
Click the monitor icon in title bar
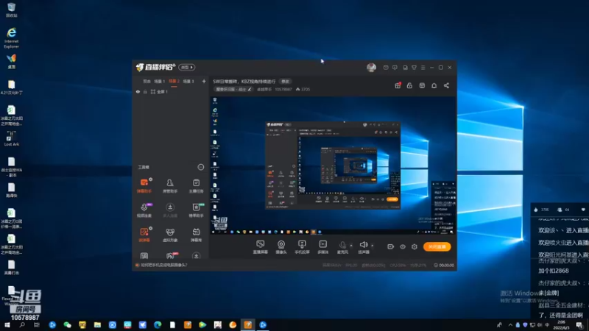(x=405, y=68)
